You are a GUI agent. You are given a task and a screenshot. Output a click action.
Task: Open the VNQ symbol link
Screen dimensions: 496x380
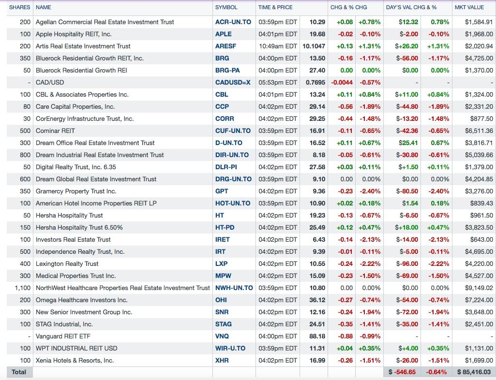[222, 336]
